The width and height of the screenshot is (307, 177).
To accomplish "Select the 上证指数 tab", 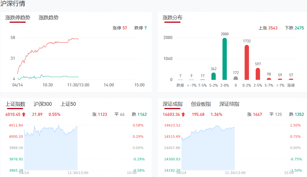I will pos(15,104).
